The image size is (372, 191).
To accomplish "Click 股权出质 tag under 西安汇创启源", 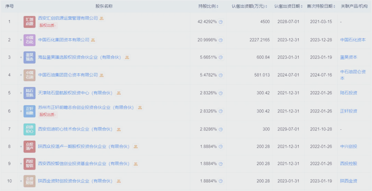I will coord(48,26).
